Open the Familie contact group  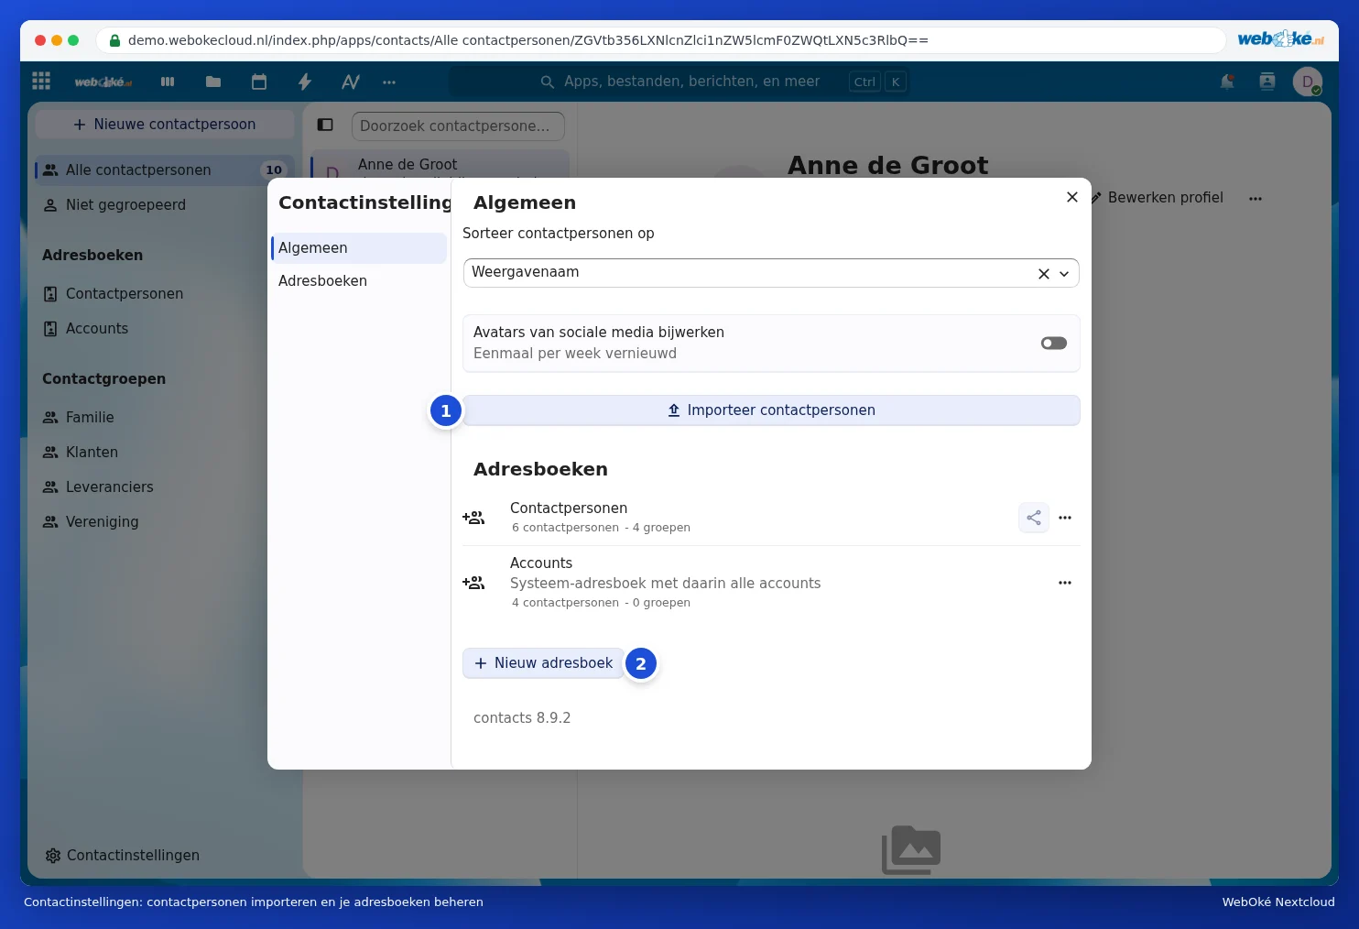[x=164, y=418]
